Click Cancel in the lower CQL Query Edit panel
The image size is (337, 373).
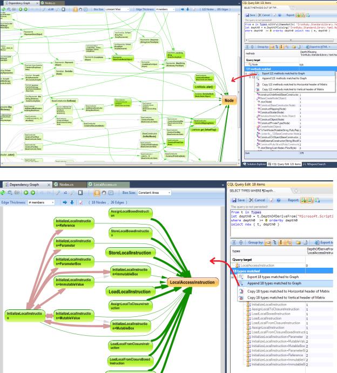[x=257, y=200]
